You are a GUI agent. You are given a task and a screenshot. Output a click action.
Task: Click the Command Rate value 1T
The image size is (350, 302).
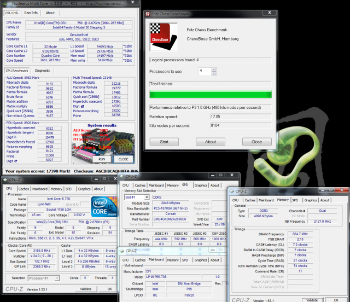pos(300,271)
